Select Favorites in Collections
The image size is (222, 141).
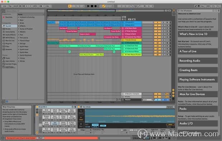pyautogui.click(x=9, y=17)
